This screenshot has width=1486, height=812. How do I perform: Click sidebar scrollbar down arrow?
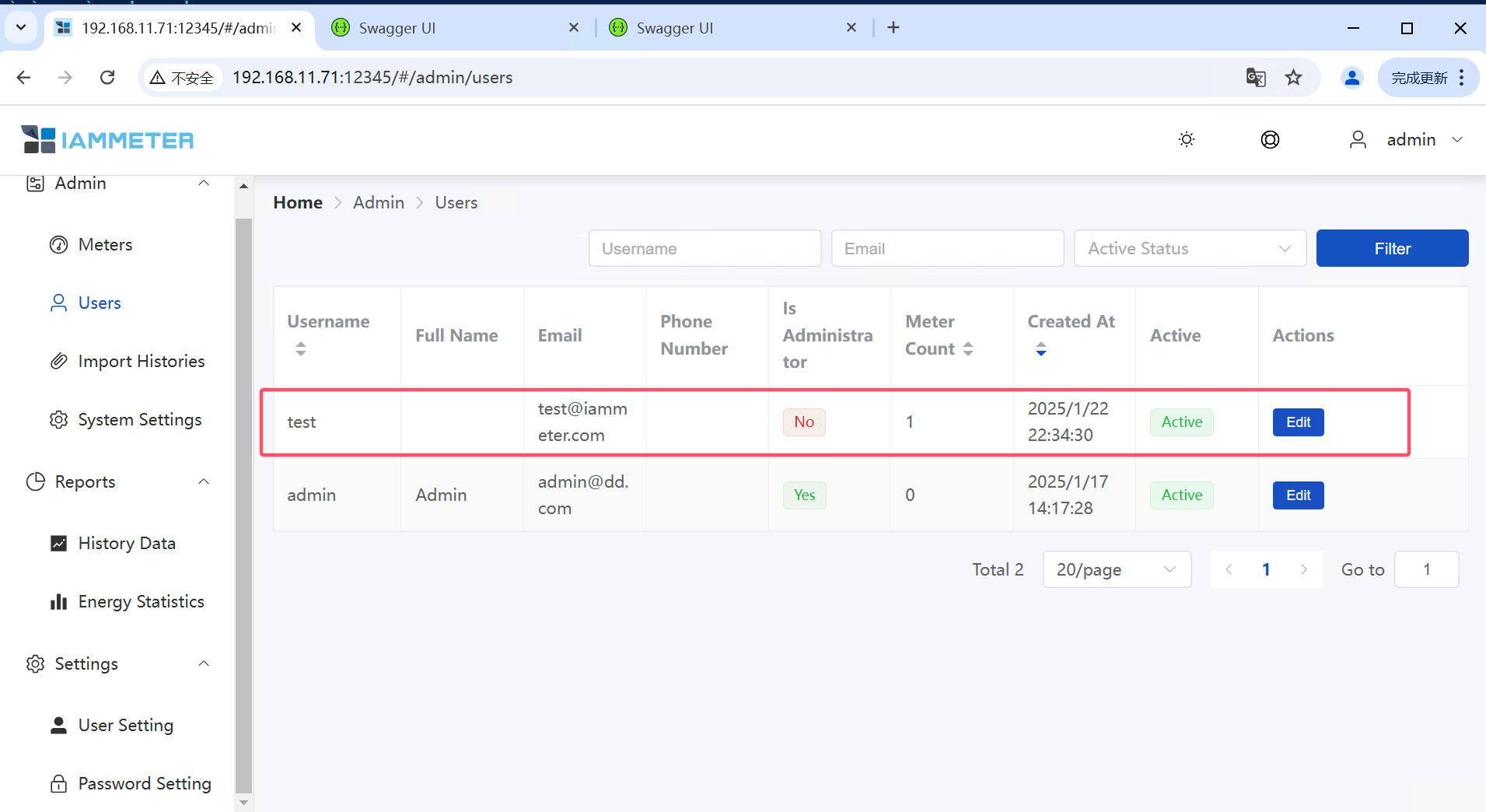(243, 802)
